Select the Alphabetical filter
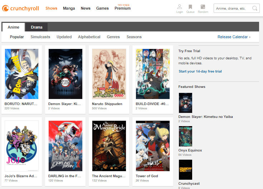Image resolution: width=263 pixels, height=189 pixels. pos(89,37)
